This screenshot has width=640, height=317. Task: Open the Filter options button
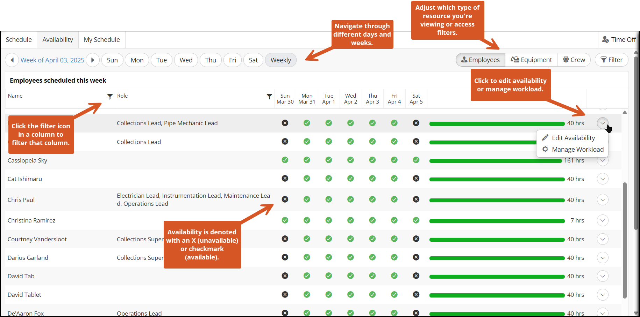[x=611, y=60]
